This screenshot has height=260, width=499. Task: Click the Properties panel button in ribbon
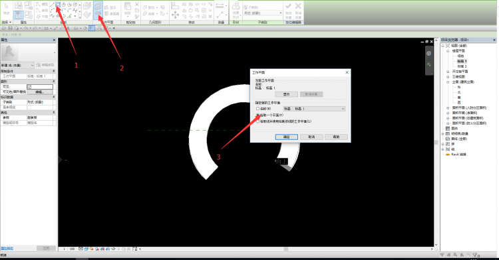click(19, 15)
